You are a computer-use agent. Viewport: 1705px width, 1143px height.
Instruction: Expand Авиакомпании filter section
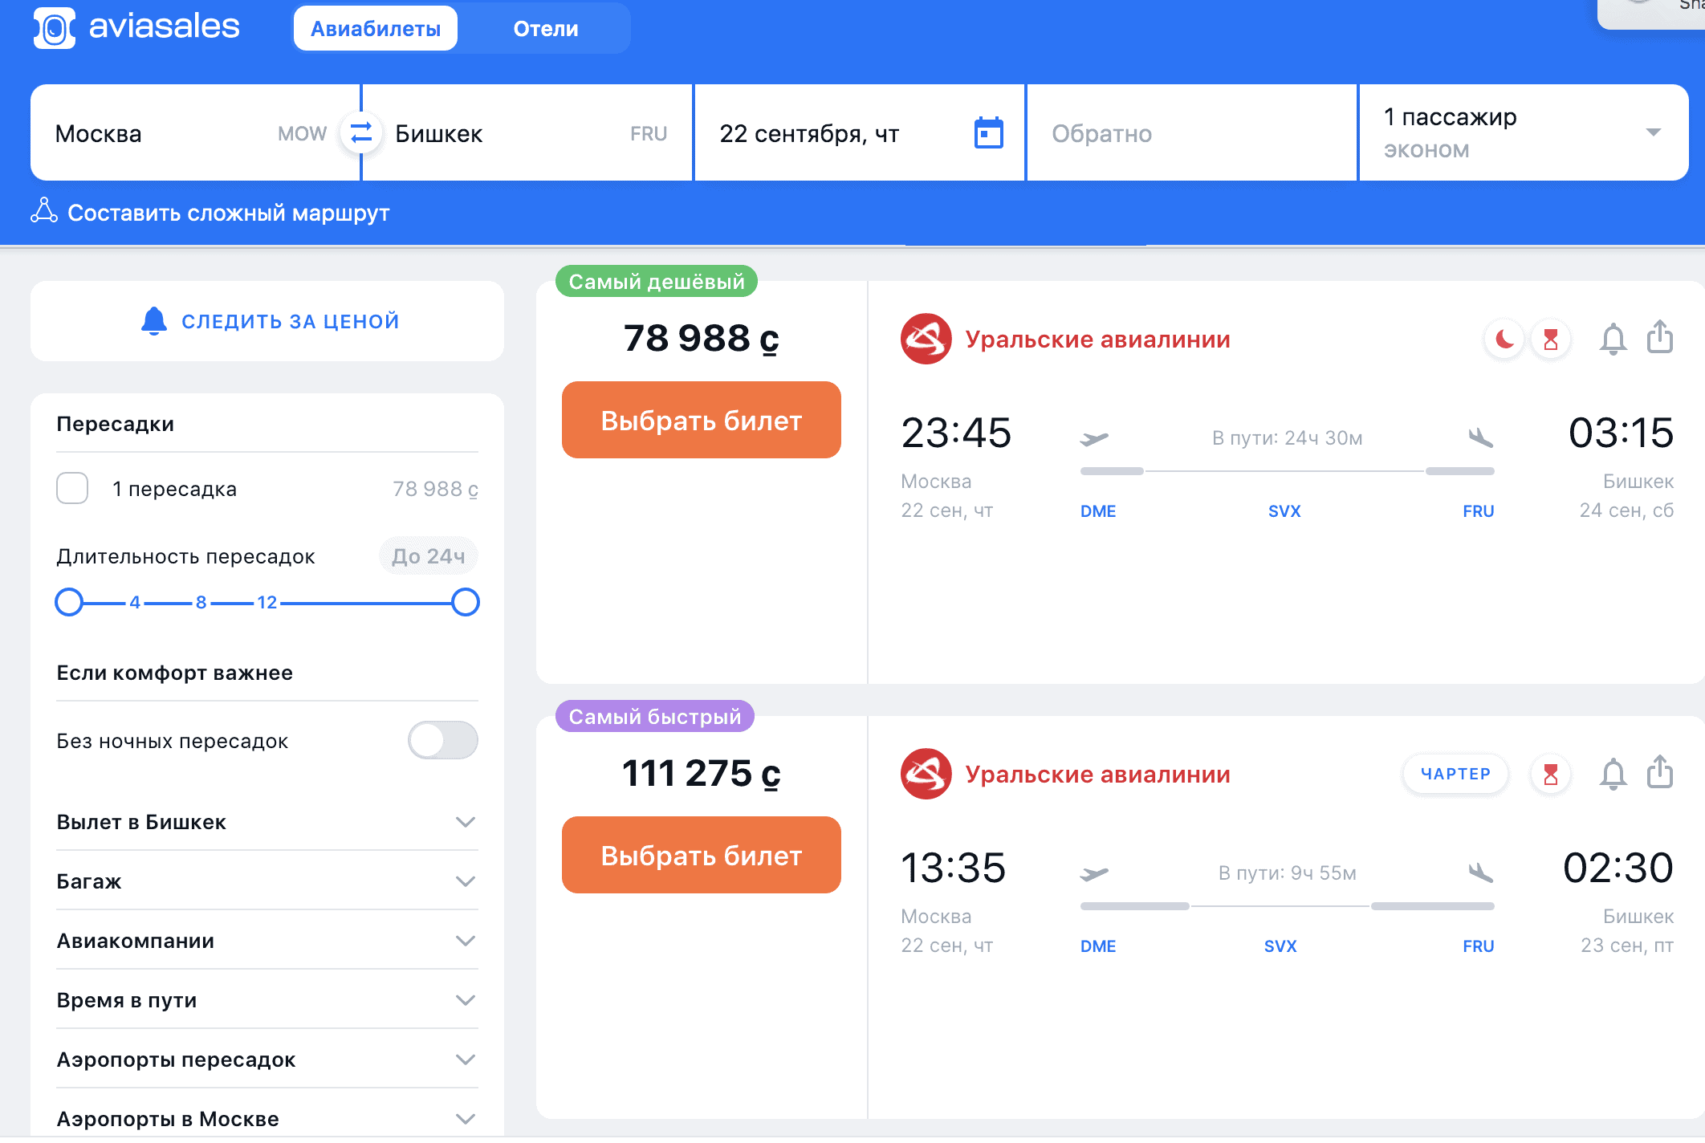pyautogui.click(x=267, y=941)
